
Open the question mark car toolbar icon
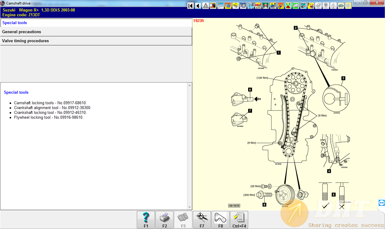[311, 6]
